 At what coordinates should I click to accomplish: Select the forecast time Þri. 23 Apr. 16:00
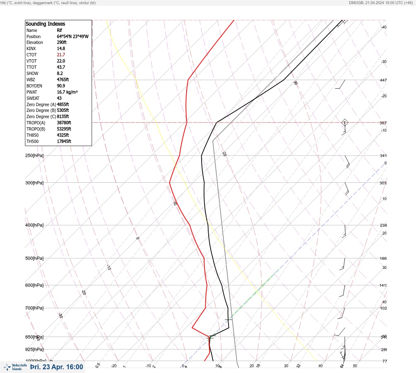click(56, 367)
